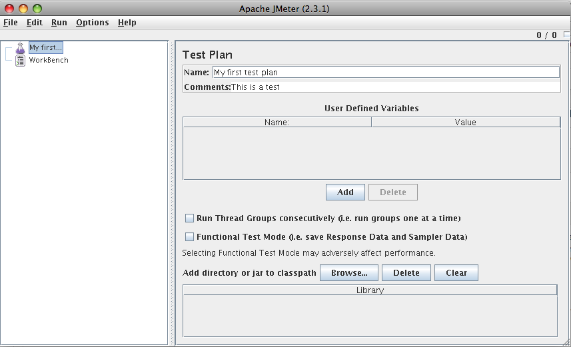Click the 'Add directory or jar to classpath' label
Screen dimensions: 571x347
click(x=249, y=272)
